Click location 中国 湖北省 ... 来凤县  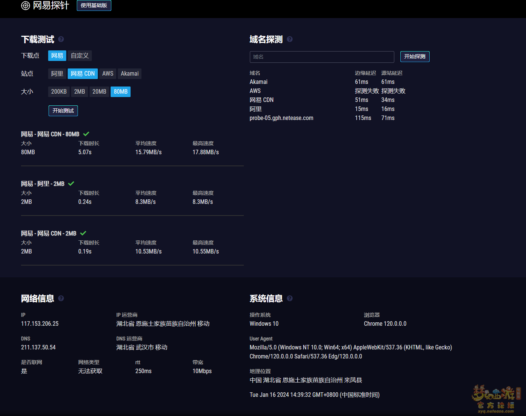point(306,380)
